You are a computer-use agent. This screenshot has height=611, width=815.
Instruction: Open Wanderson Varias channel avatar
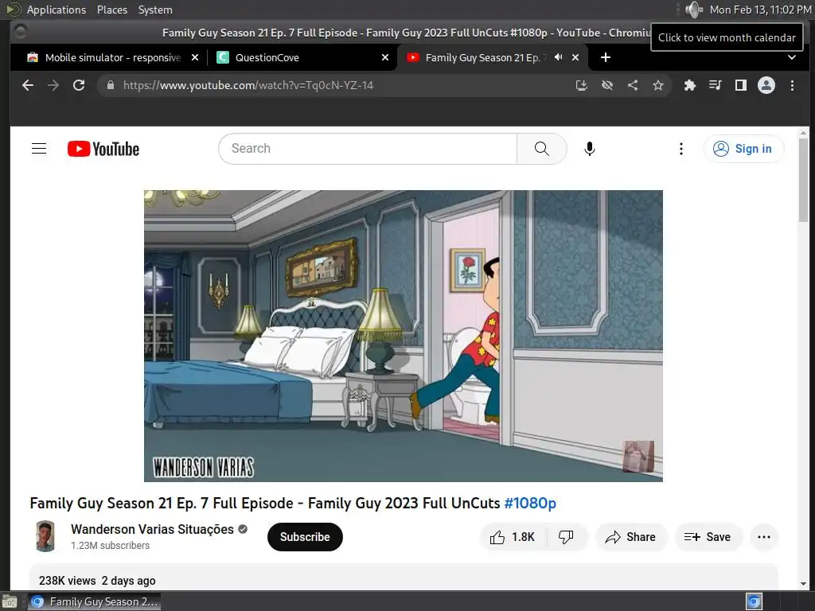45,536
